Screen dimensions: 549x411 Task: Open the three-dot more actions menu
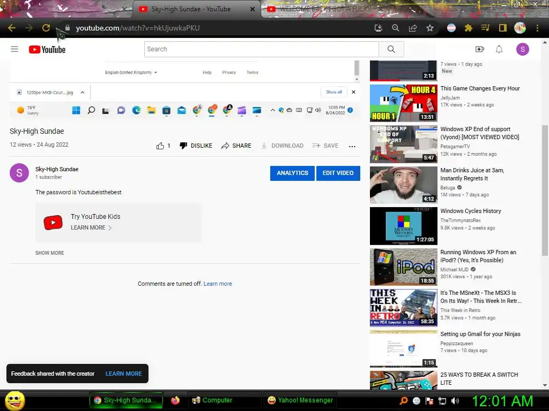[352, 146]
